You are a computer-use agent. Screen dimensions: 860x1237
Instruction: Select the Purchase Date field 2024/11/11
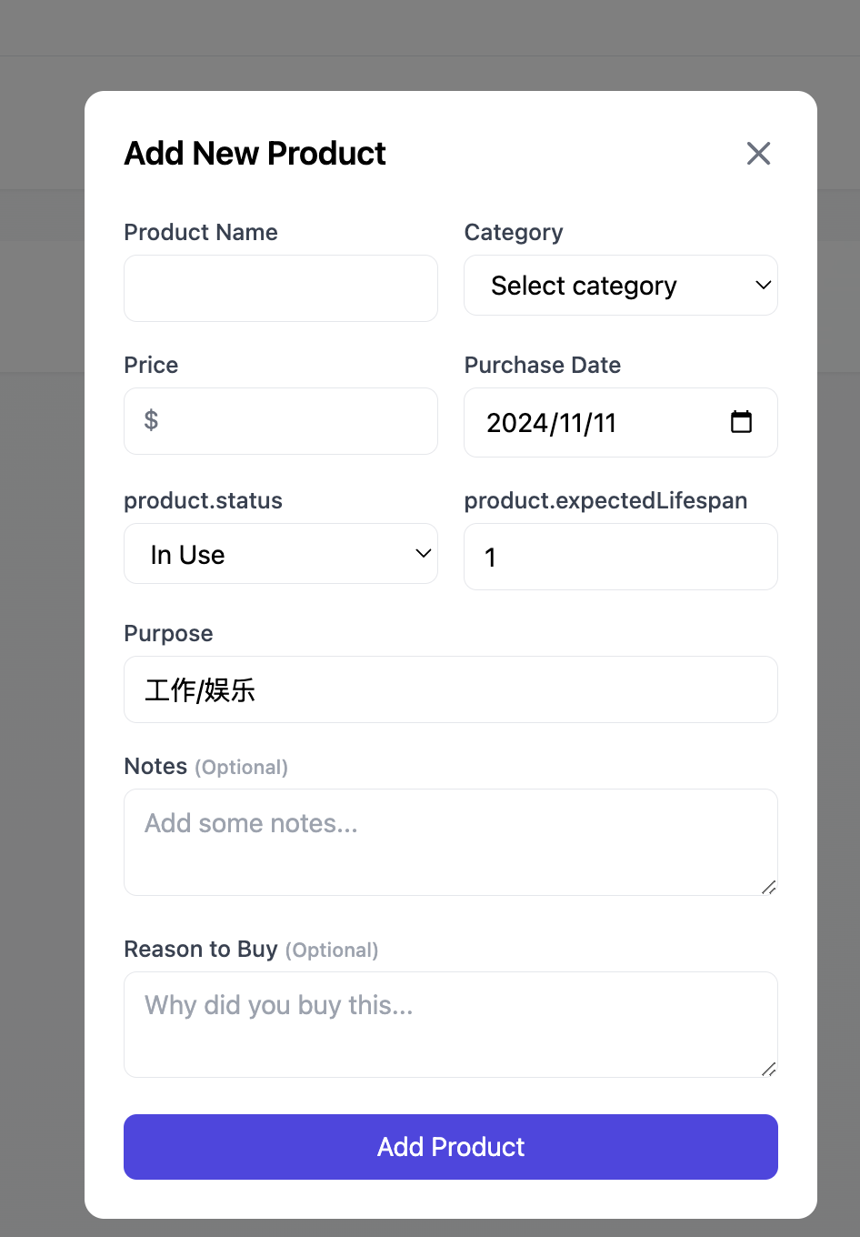point(621,423)
